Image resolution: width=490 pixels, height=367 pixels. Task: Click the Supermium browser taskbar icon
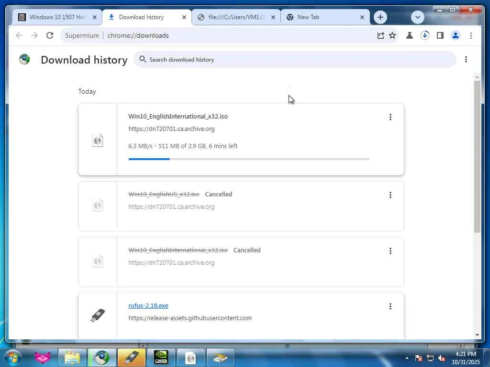click(x=102, y=357)
